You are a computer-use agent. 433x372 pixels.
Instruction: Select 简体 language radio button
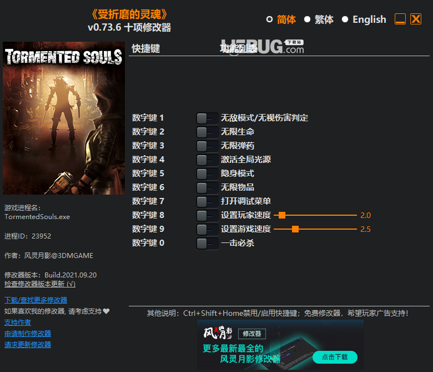click(x=270, y=19)
